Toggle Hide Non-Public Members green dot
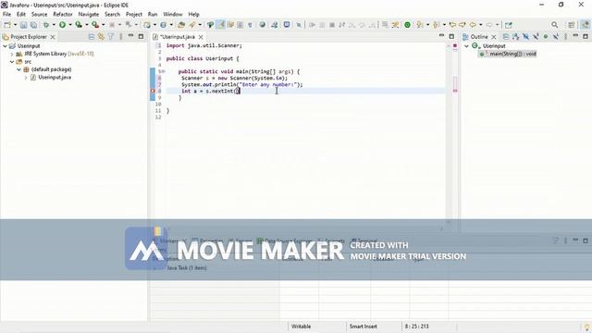 [x=546, y=37]
